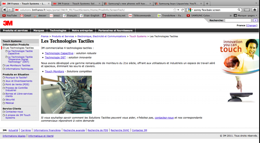Open Touch Systems breadcrumb link

[x=138, y=36]
